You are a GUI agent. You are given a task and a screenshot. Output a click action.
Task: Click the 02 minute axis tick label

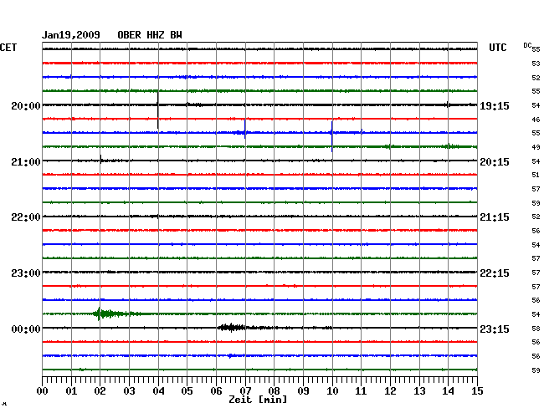[100, 390]
